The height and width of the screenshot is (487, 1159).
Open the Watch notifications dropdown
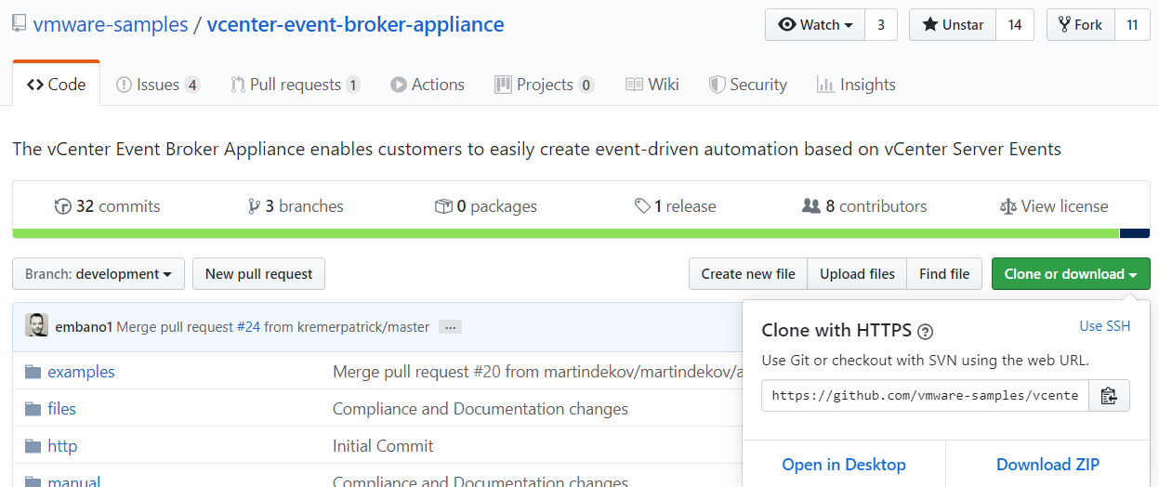815,25
